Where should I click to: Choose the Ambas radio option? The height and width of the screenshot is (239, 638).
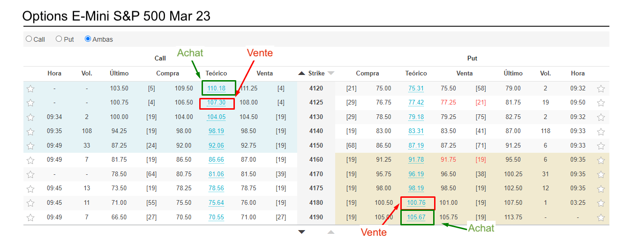88,39
